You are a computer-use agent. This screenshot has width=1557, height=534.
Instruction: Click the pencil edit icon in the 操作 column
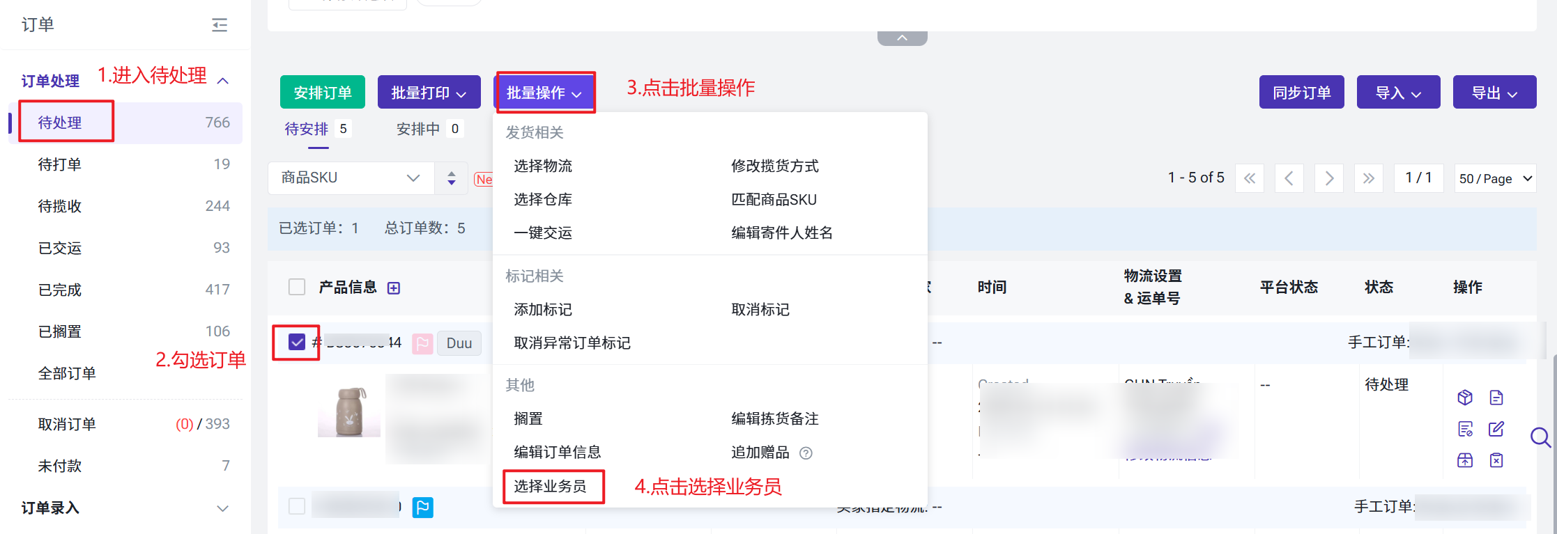(1496, 429)
